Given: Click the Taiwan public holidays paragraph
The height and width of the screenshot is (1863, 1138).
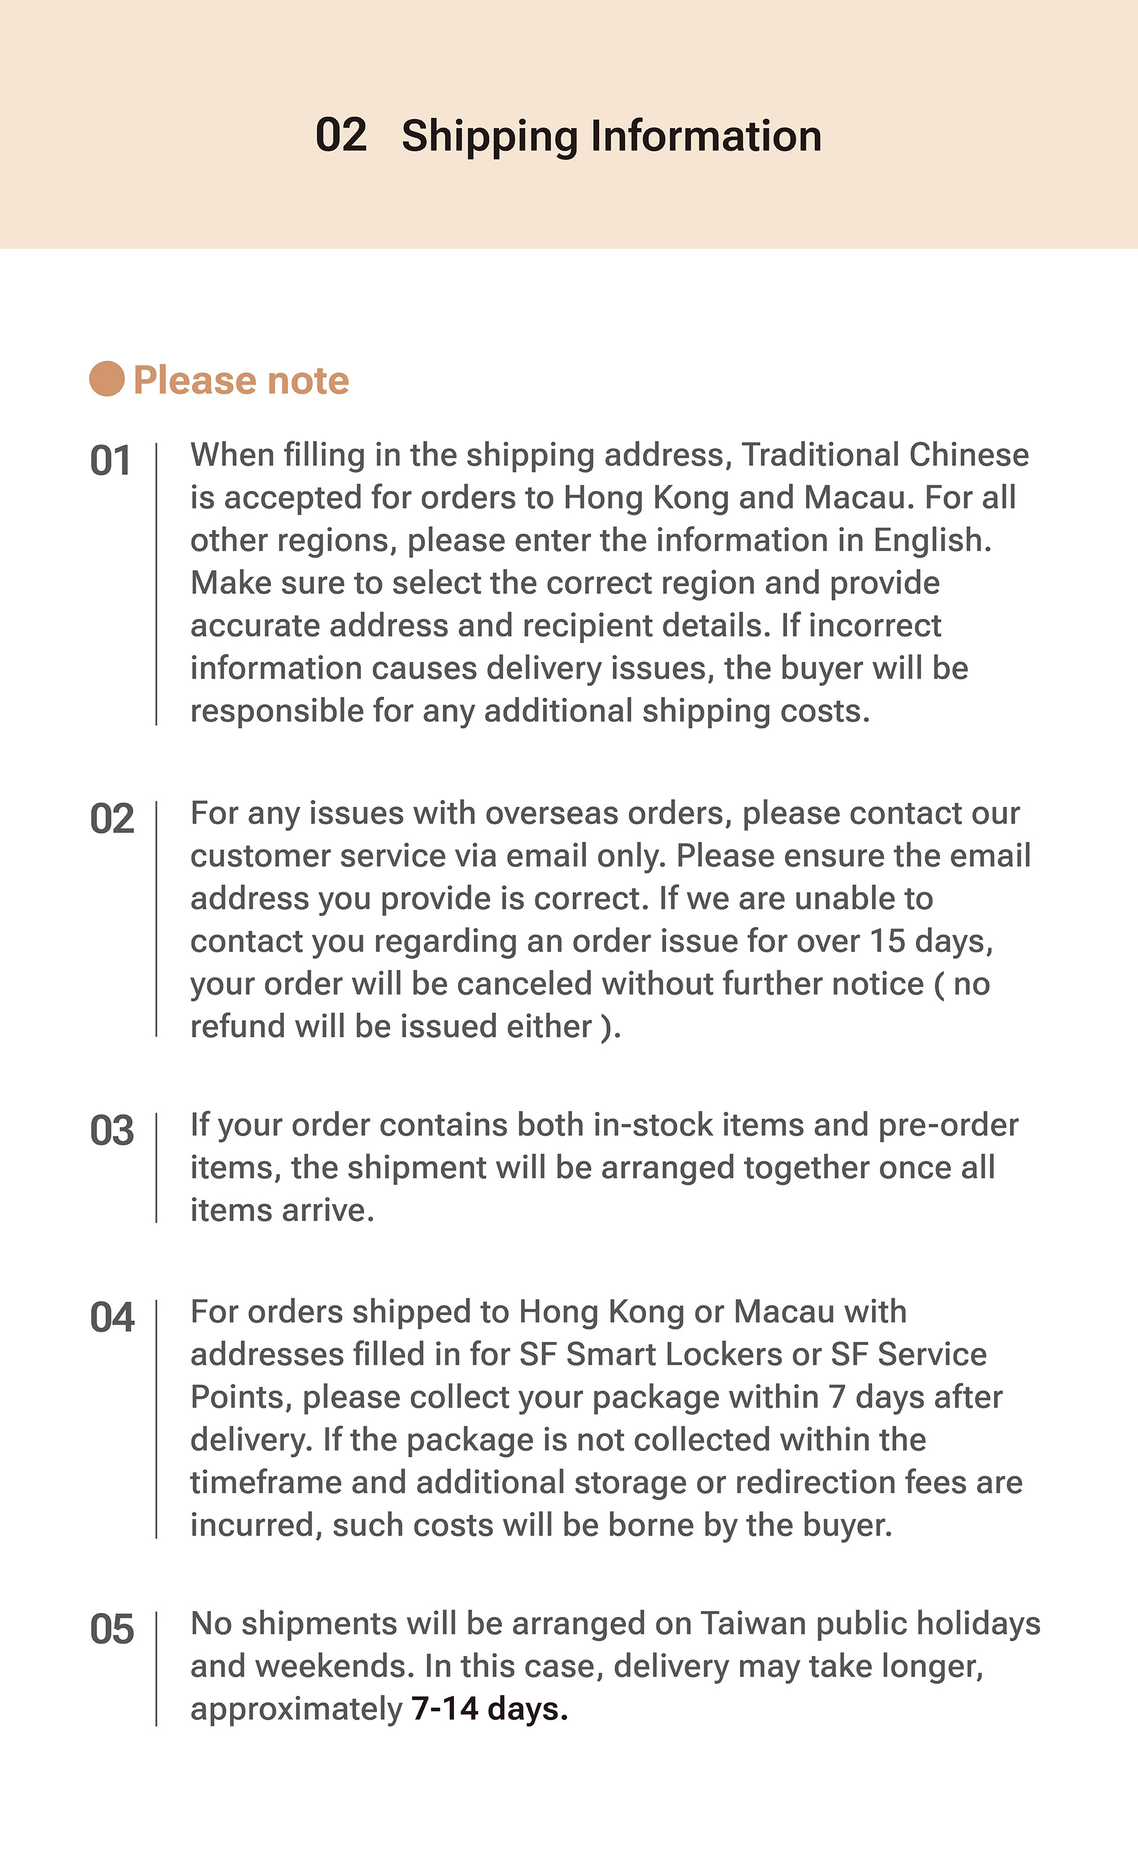Looking at the screenshot, I should (x=615, y=1666).
